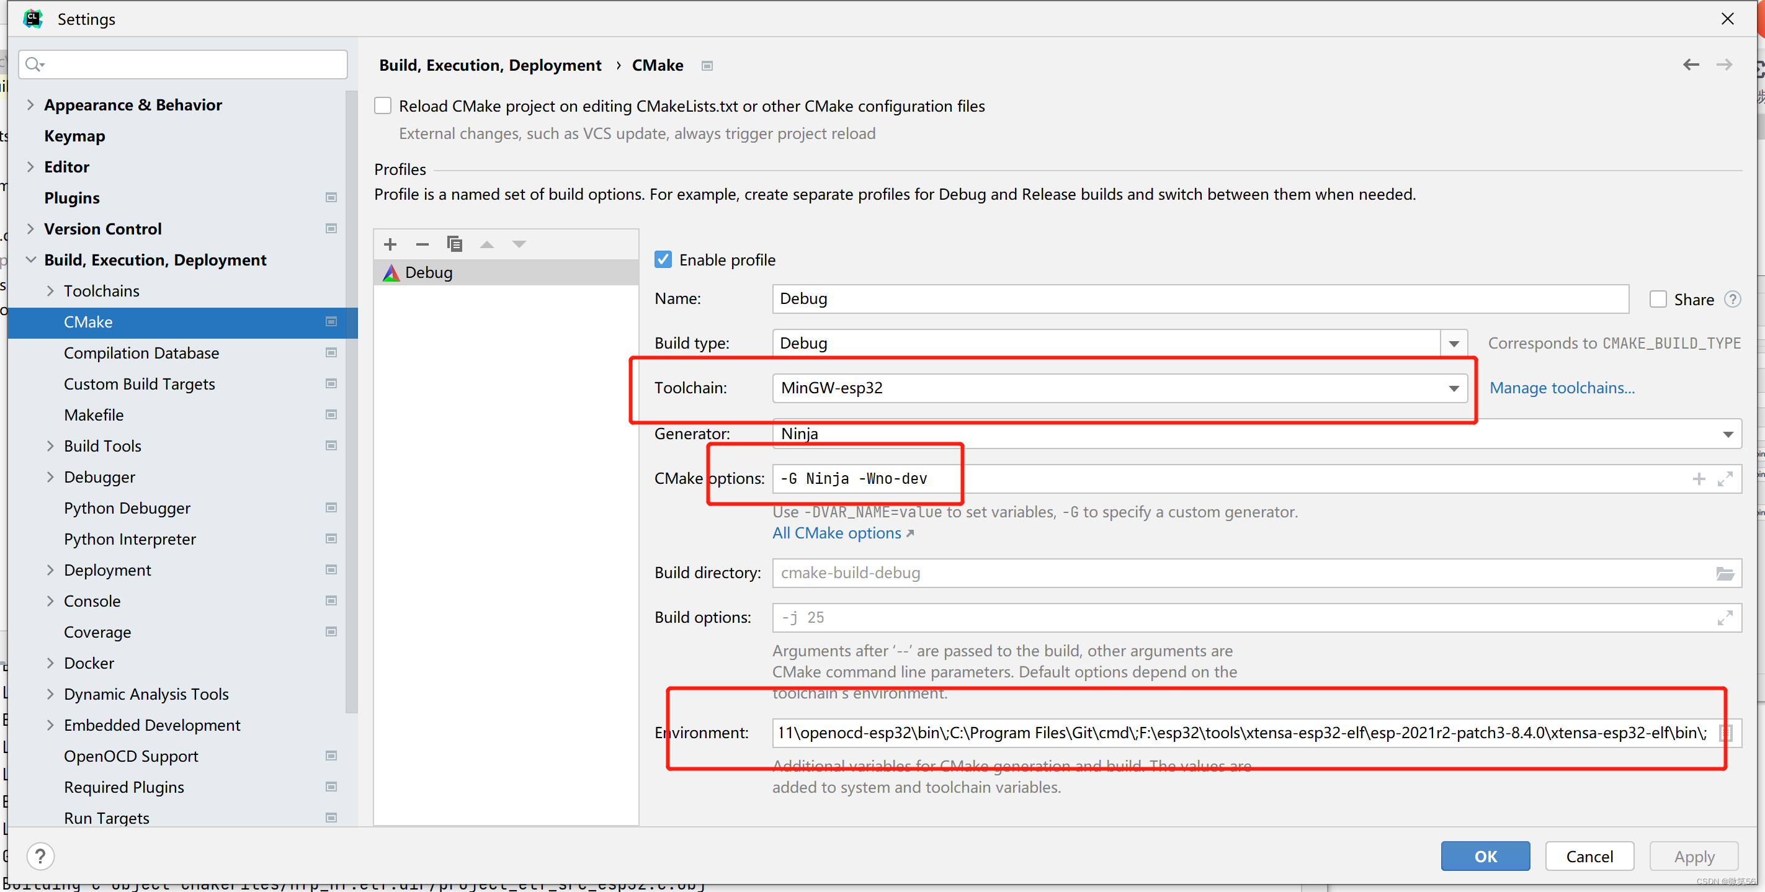This screenshot has width=1765, height=892.
Task: Click project-level icon next to Version Control
Action: point(331,229)
